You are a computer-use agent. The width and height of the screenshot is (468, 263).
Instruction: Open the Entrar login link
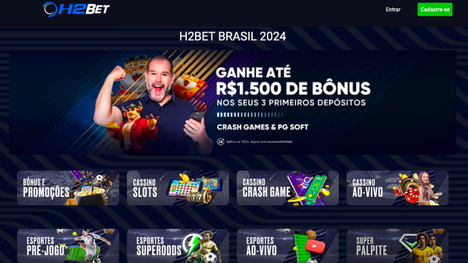click(393, 10)
